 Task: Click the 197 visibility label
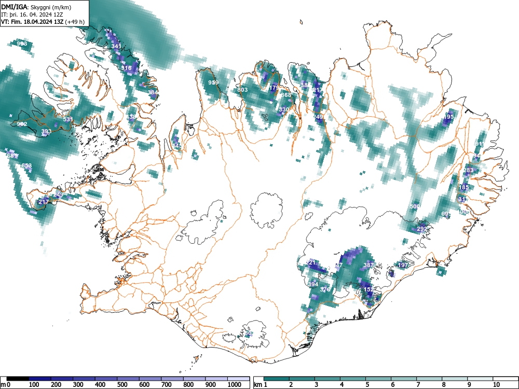pyautogui.click(x=403, y=265)
